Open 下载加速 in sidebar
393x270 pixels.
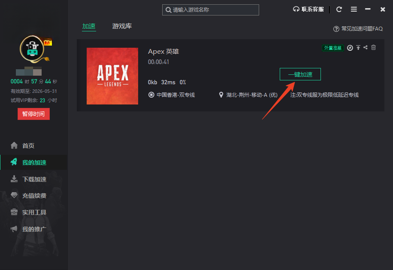pyautogui.click(x=34, y=179)
